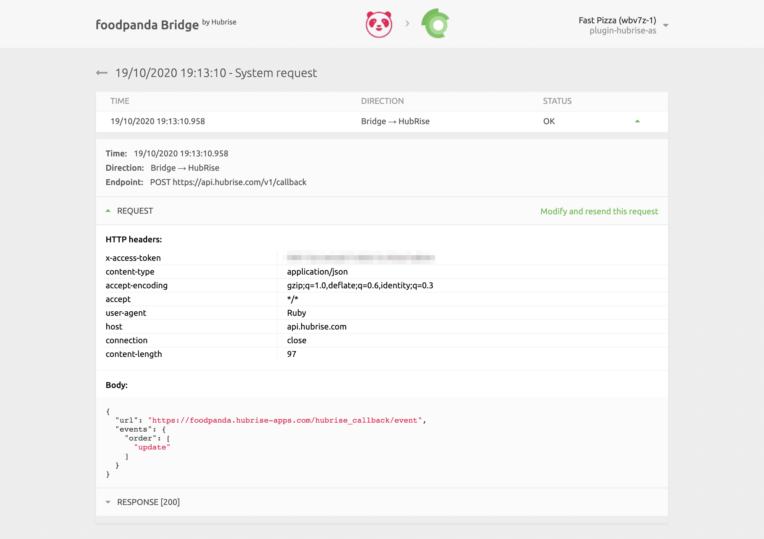Viewport: 764px width, 539px height.
Task: Click the application/json header value
Action: coord(317,272)
